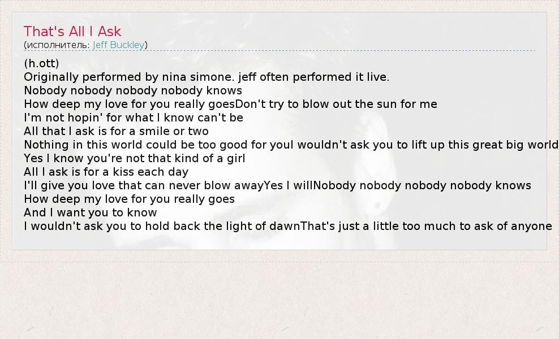Click the word исполнитель in the subtitle

pos(57,45)
